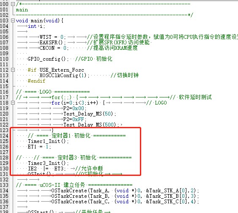
Task: Click the 'XOSCClkConfig(1);' call
Action: click(x=65, y=75)
